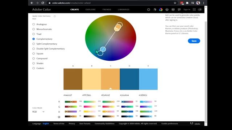Open the Adobe apps grid icon

194,9
